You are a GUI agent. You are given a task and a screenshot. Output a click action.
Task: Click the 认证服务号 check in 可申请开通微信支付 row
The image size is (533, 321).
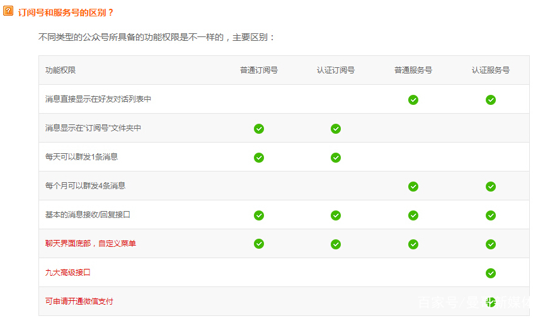(x=491, y=302)
